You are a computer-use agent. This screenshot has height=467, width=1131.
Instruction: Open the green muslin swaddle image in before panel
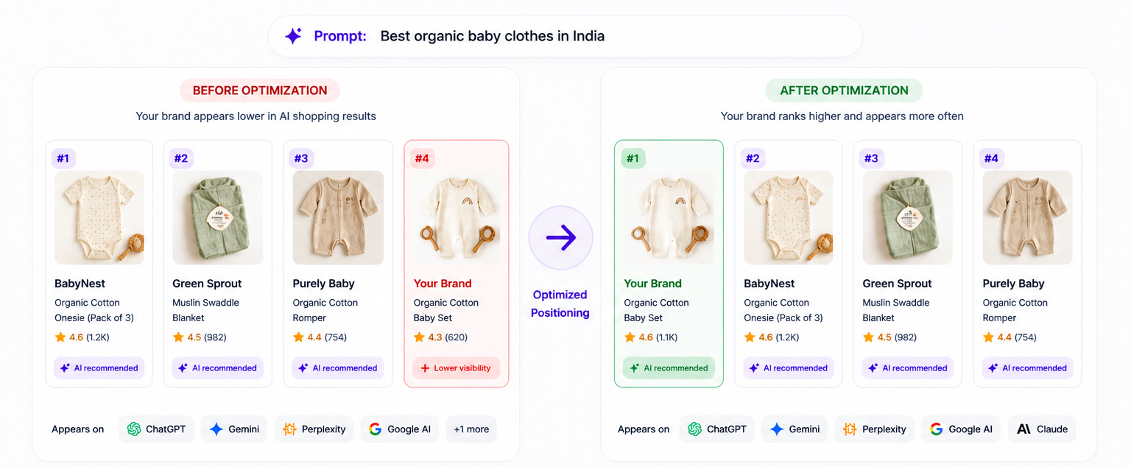(217, 218)
